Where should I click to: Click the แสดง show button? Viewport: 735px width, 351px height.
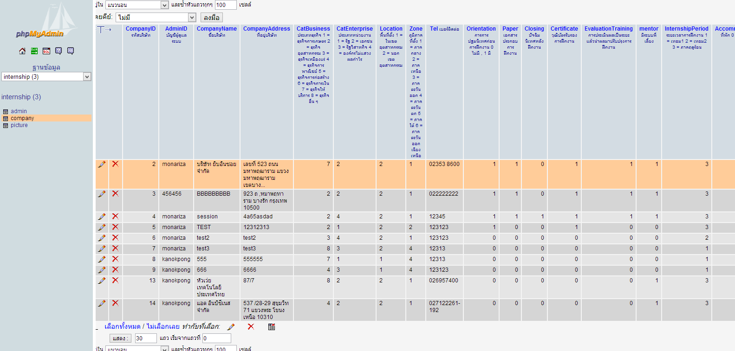[121, 338]
